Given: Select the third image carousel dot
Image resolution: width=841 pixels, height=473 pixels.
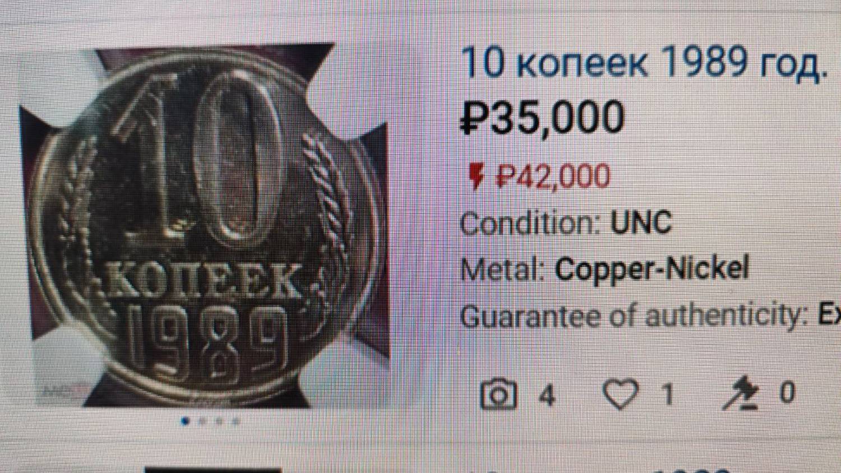Looking at the screenshot, I should (x=219, y=421).
